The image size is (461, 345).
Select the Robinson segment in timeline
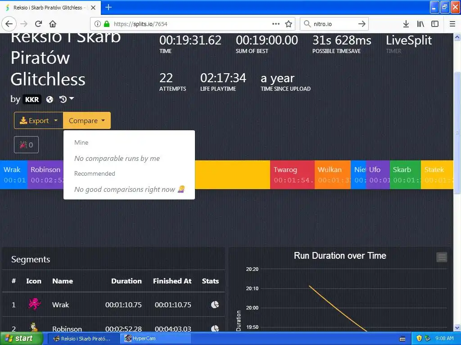point(45,175)
